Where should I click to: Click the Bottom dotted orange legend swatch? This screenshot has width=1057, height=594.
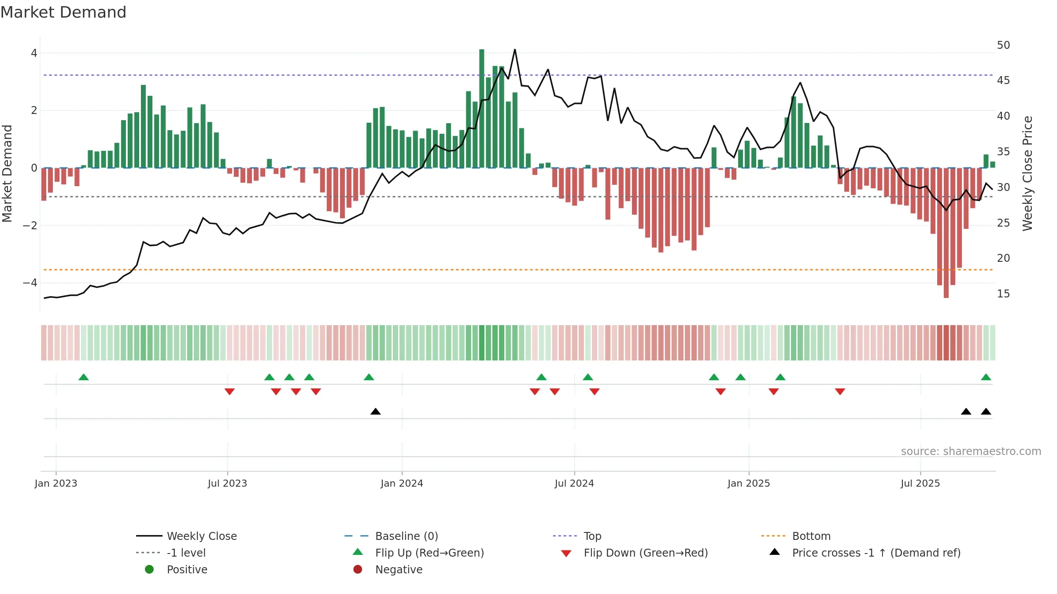point(773,536)
